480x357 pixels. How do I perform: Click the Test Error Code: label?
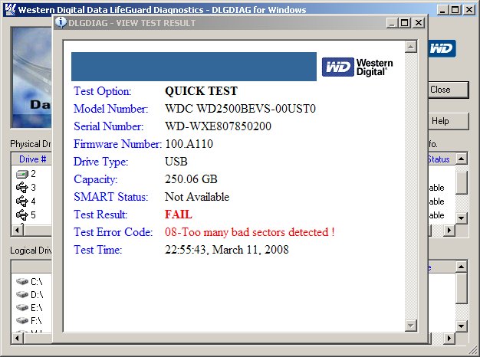(113, 232)
